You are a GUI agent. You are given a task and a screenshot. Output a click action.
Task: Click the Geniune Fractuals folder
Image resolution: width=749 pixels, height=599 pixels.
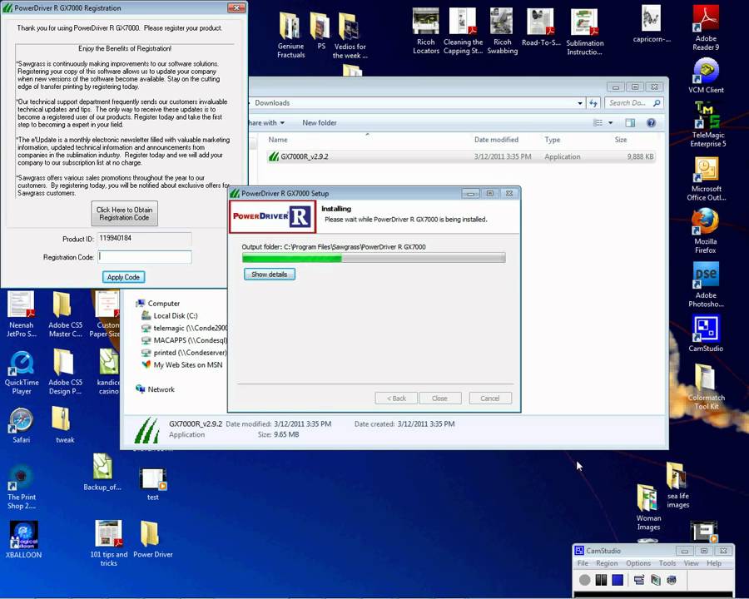(x=291, y=35)
